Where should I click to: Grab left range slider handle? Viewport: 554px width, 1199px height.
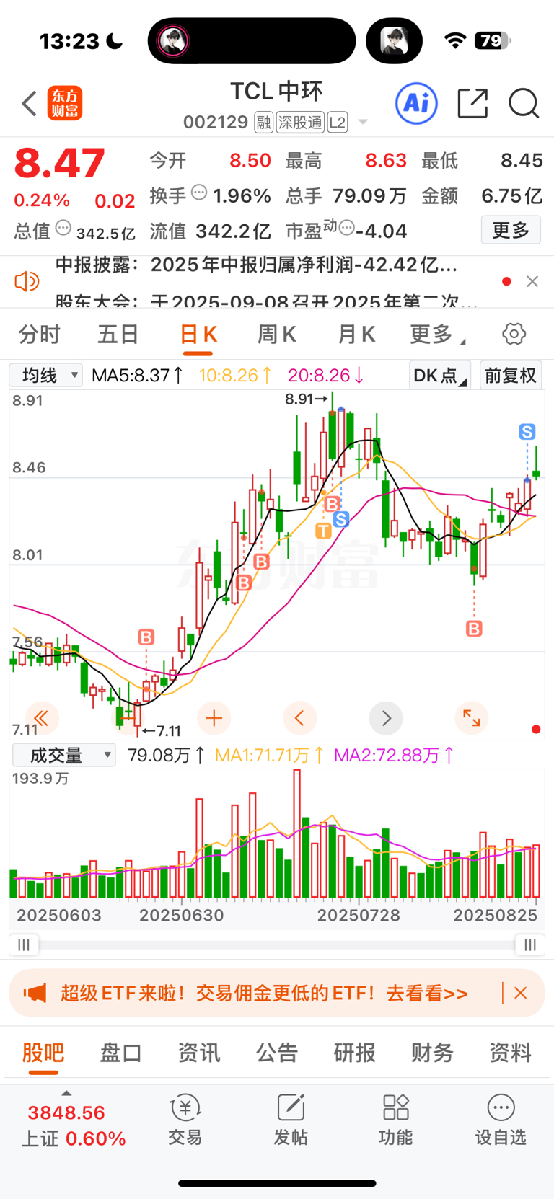[x=25, y=944]
